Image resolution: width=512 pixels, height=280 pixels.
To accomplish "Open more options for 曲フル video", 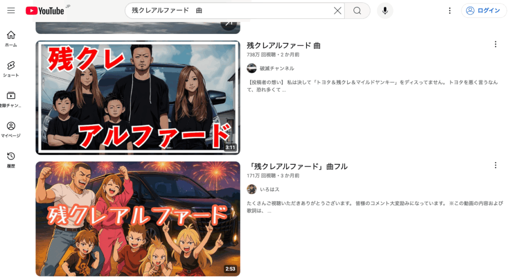I will coord(495,165).
